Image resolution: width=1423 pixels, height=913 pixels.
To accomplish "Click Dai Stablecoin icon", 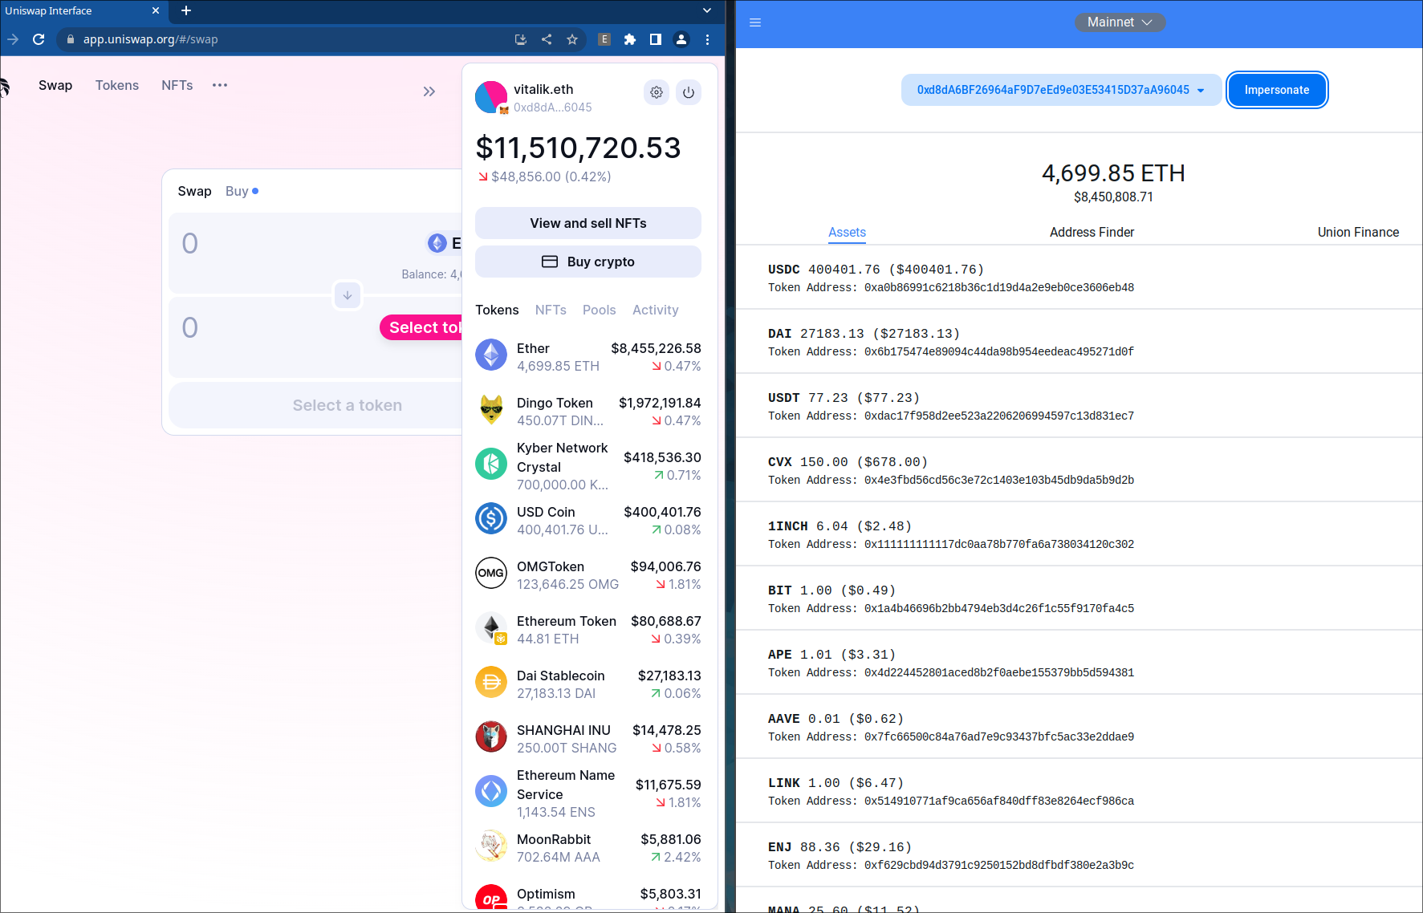I will click(491, 682).
